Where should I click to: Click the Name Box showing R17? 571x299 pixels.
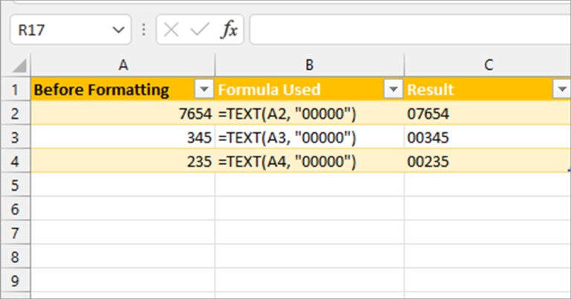click(71, 30)
